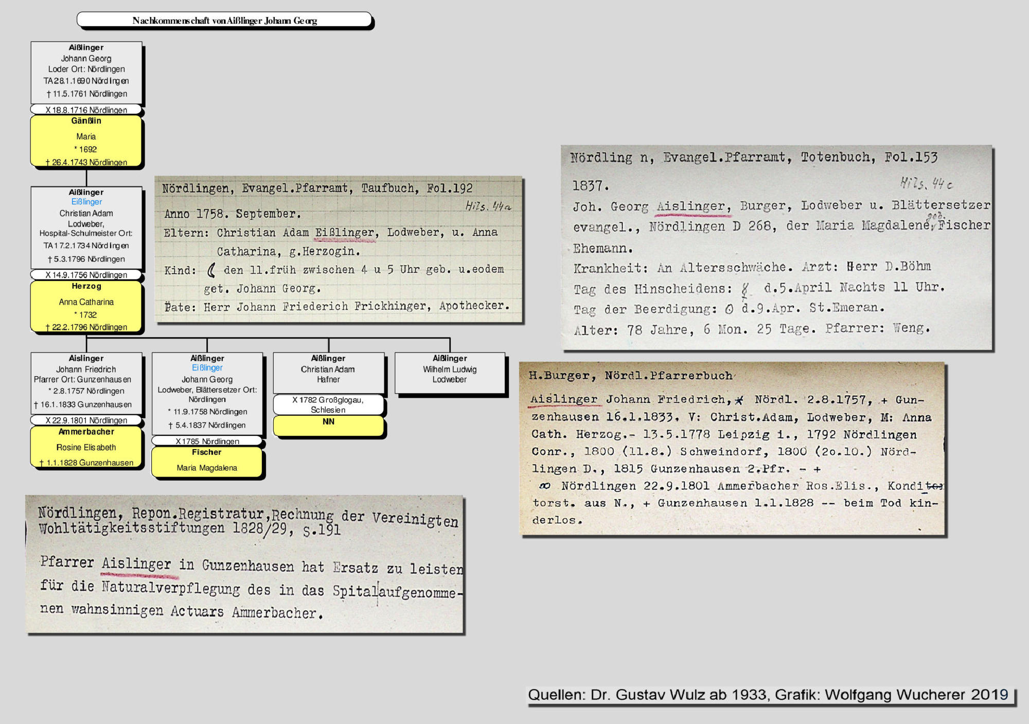The image size is (1029, 724).
Task: Open the Wohltätigkeitsstiftungen 1828/29 card image
Action: point(245,564)
